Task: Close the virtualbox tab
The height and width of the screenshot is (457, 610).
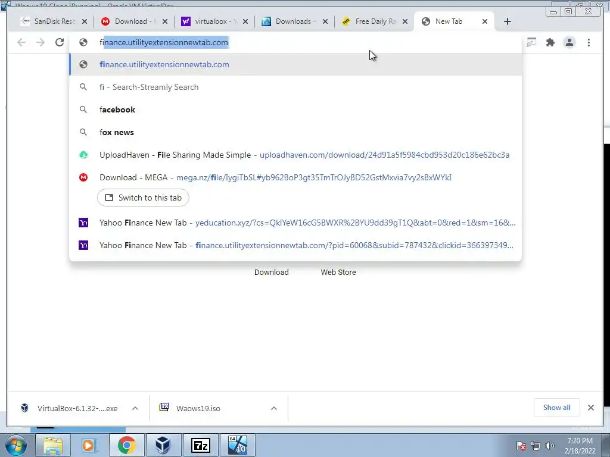Action: pos(245,21)
